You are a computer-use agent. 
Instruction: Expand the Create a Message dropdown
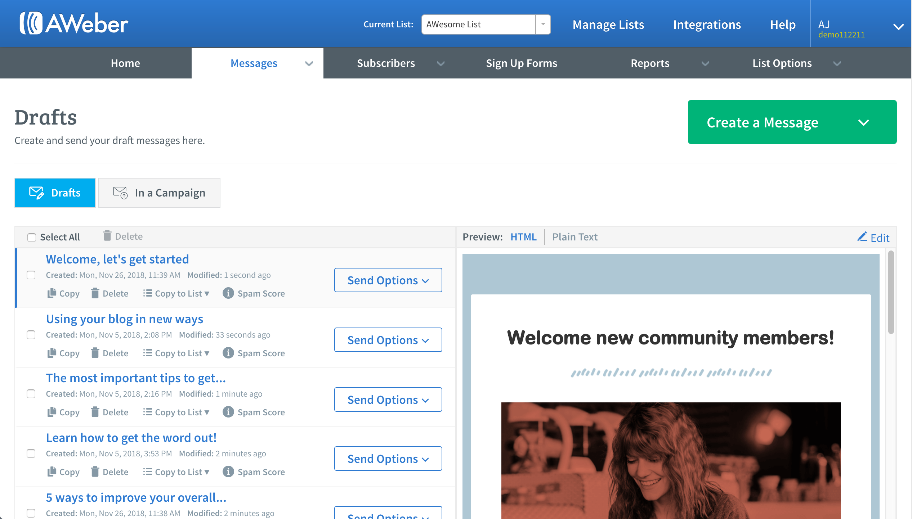[x=863, y=122]
